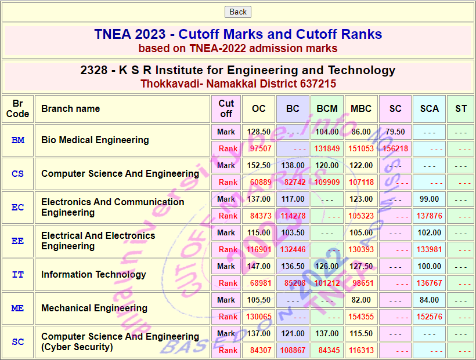Click Bio Medical BCM rank 131849
Image resolution: width=476 pixels, height=360 pixels.
click(327, 148)
